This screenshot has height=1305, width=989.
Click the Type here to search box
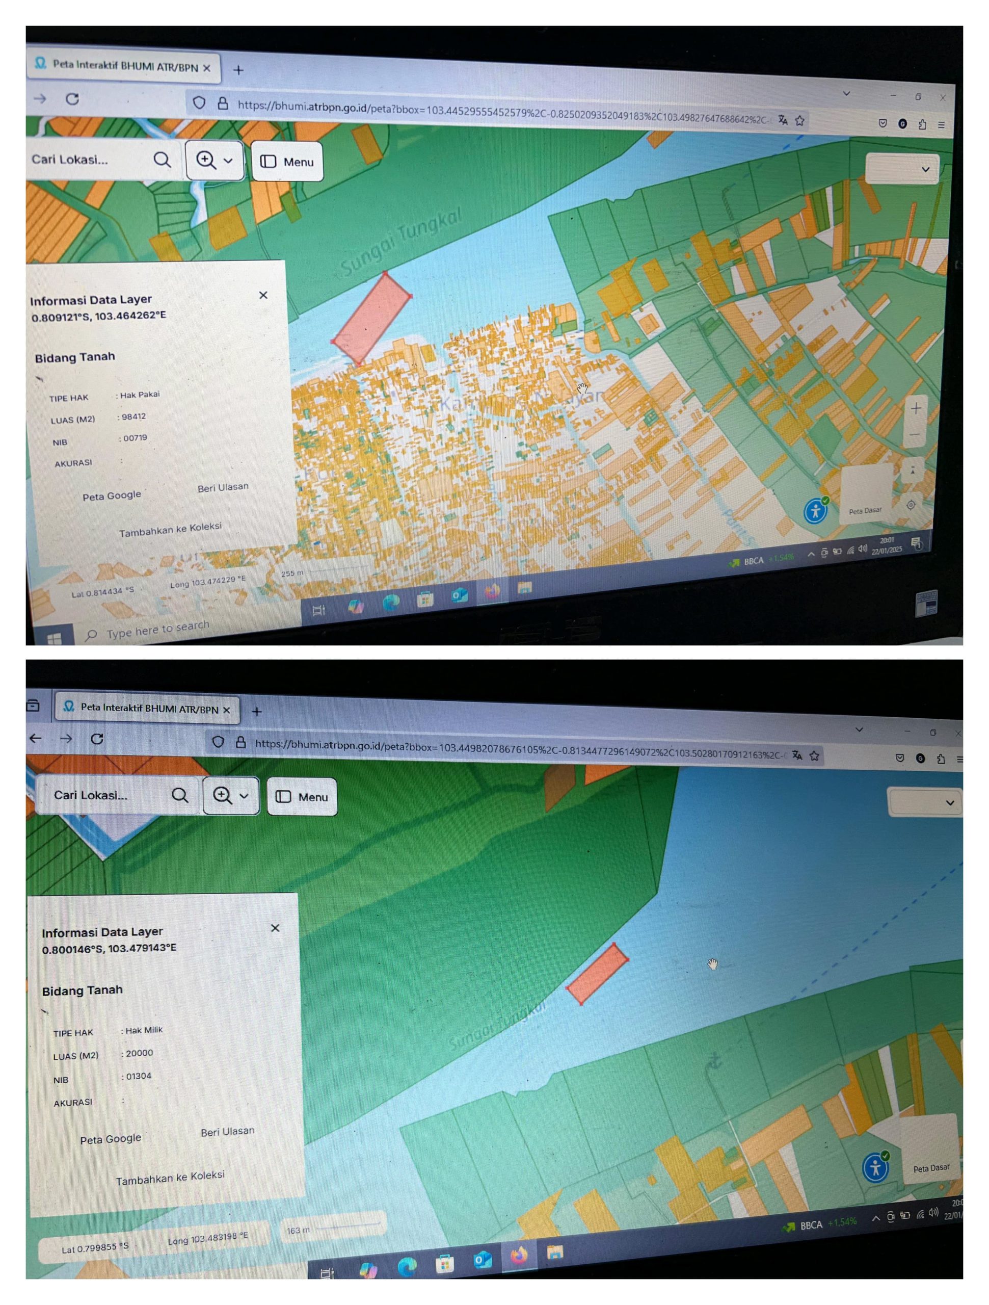(x=157, y=630)
